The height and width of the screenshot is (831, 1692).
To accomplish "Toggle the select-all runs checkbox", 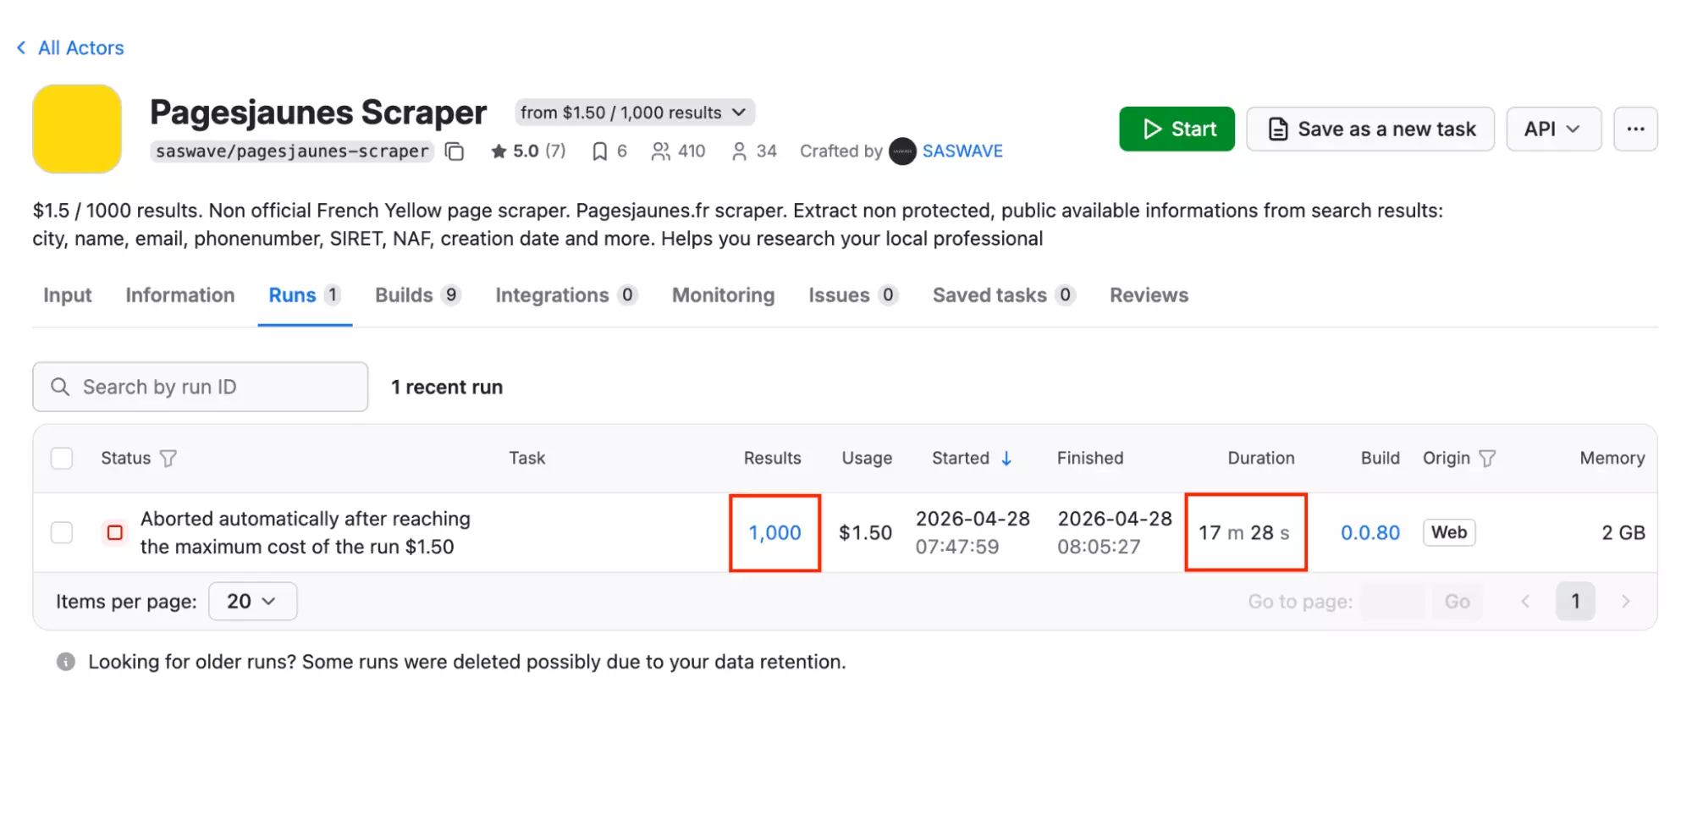I will (62, 459).
